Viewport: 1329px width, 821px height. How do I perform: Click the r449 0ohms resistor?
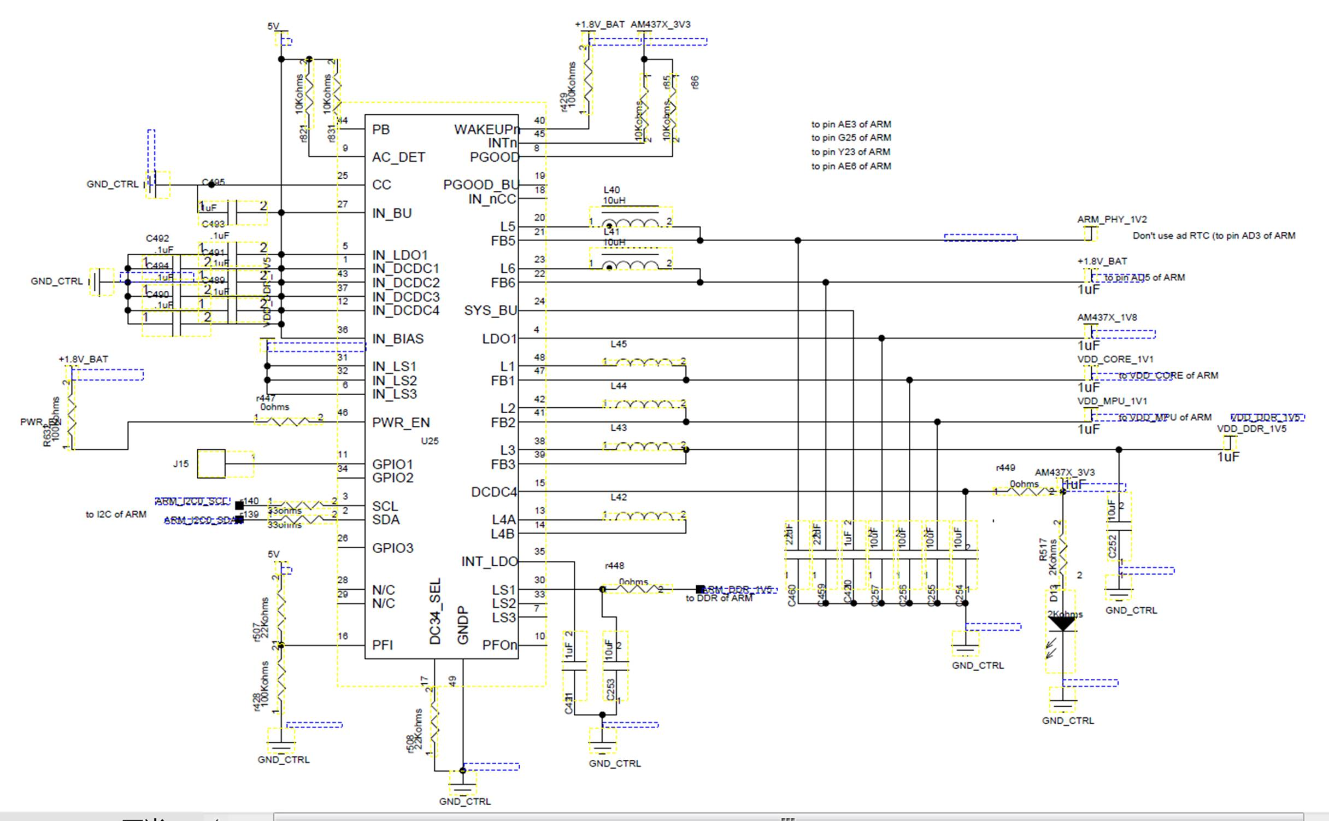[x=1028, y=491]
